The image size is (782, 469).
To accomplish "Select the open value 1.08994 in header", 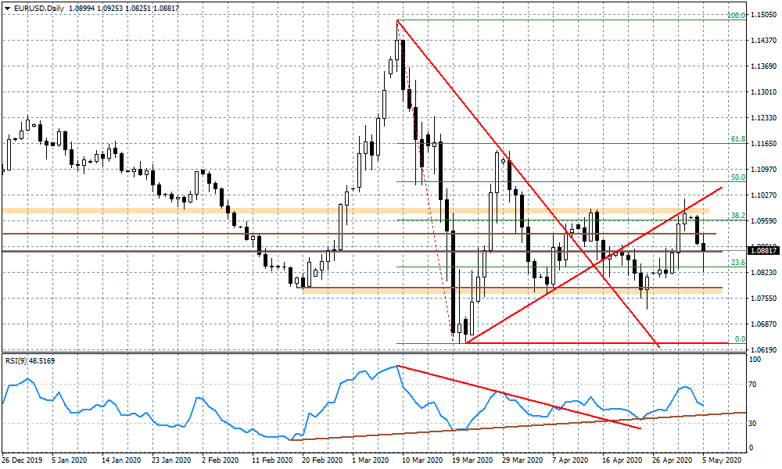I will tap(83, 9).
